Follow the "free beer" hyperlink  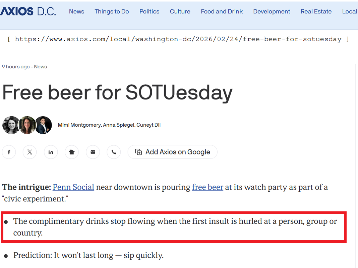(207, 187)
